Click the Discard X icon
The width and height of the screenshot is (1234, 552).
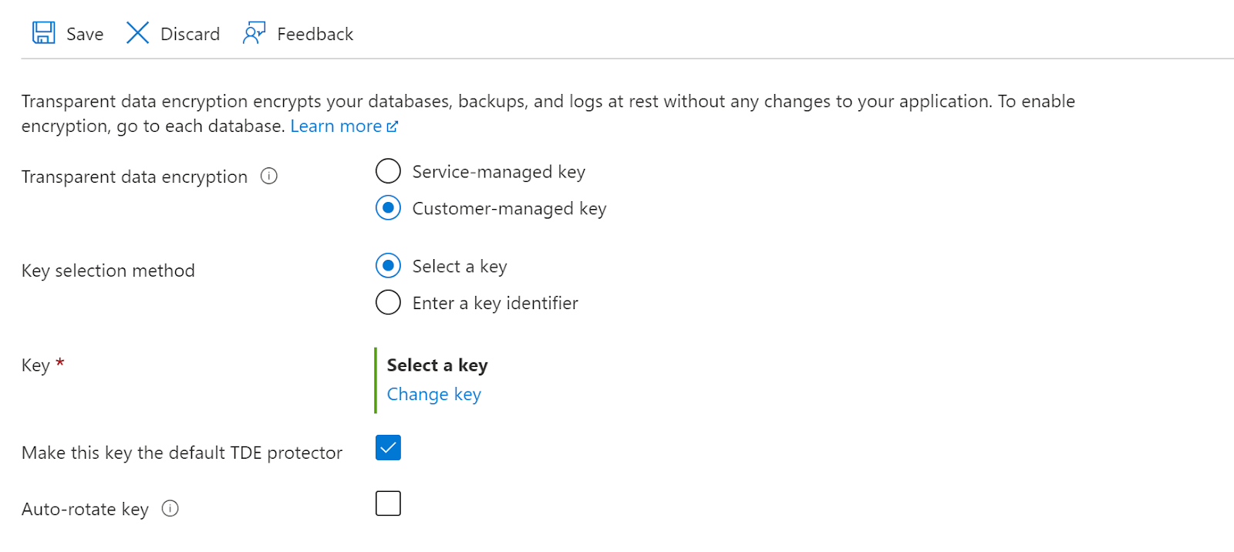(137, 33)
